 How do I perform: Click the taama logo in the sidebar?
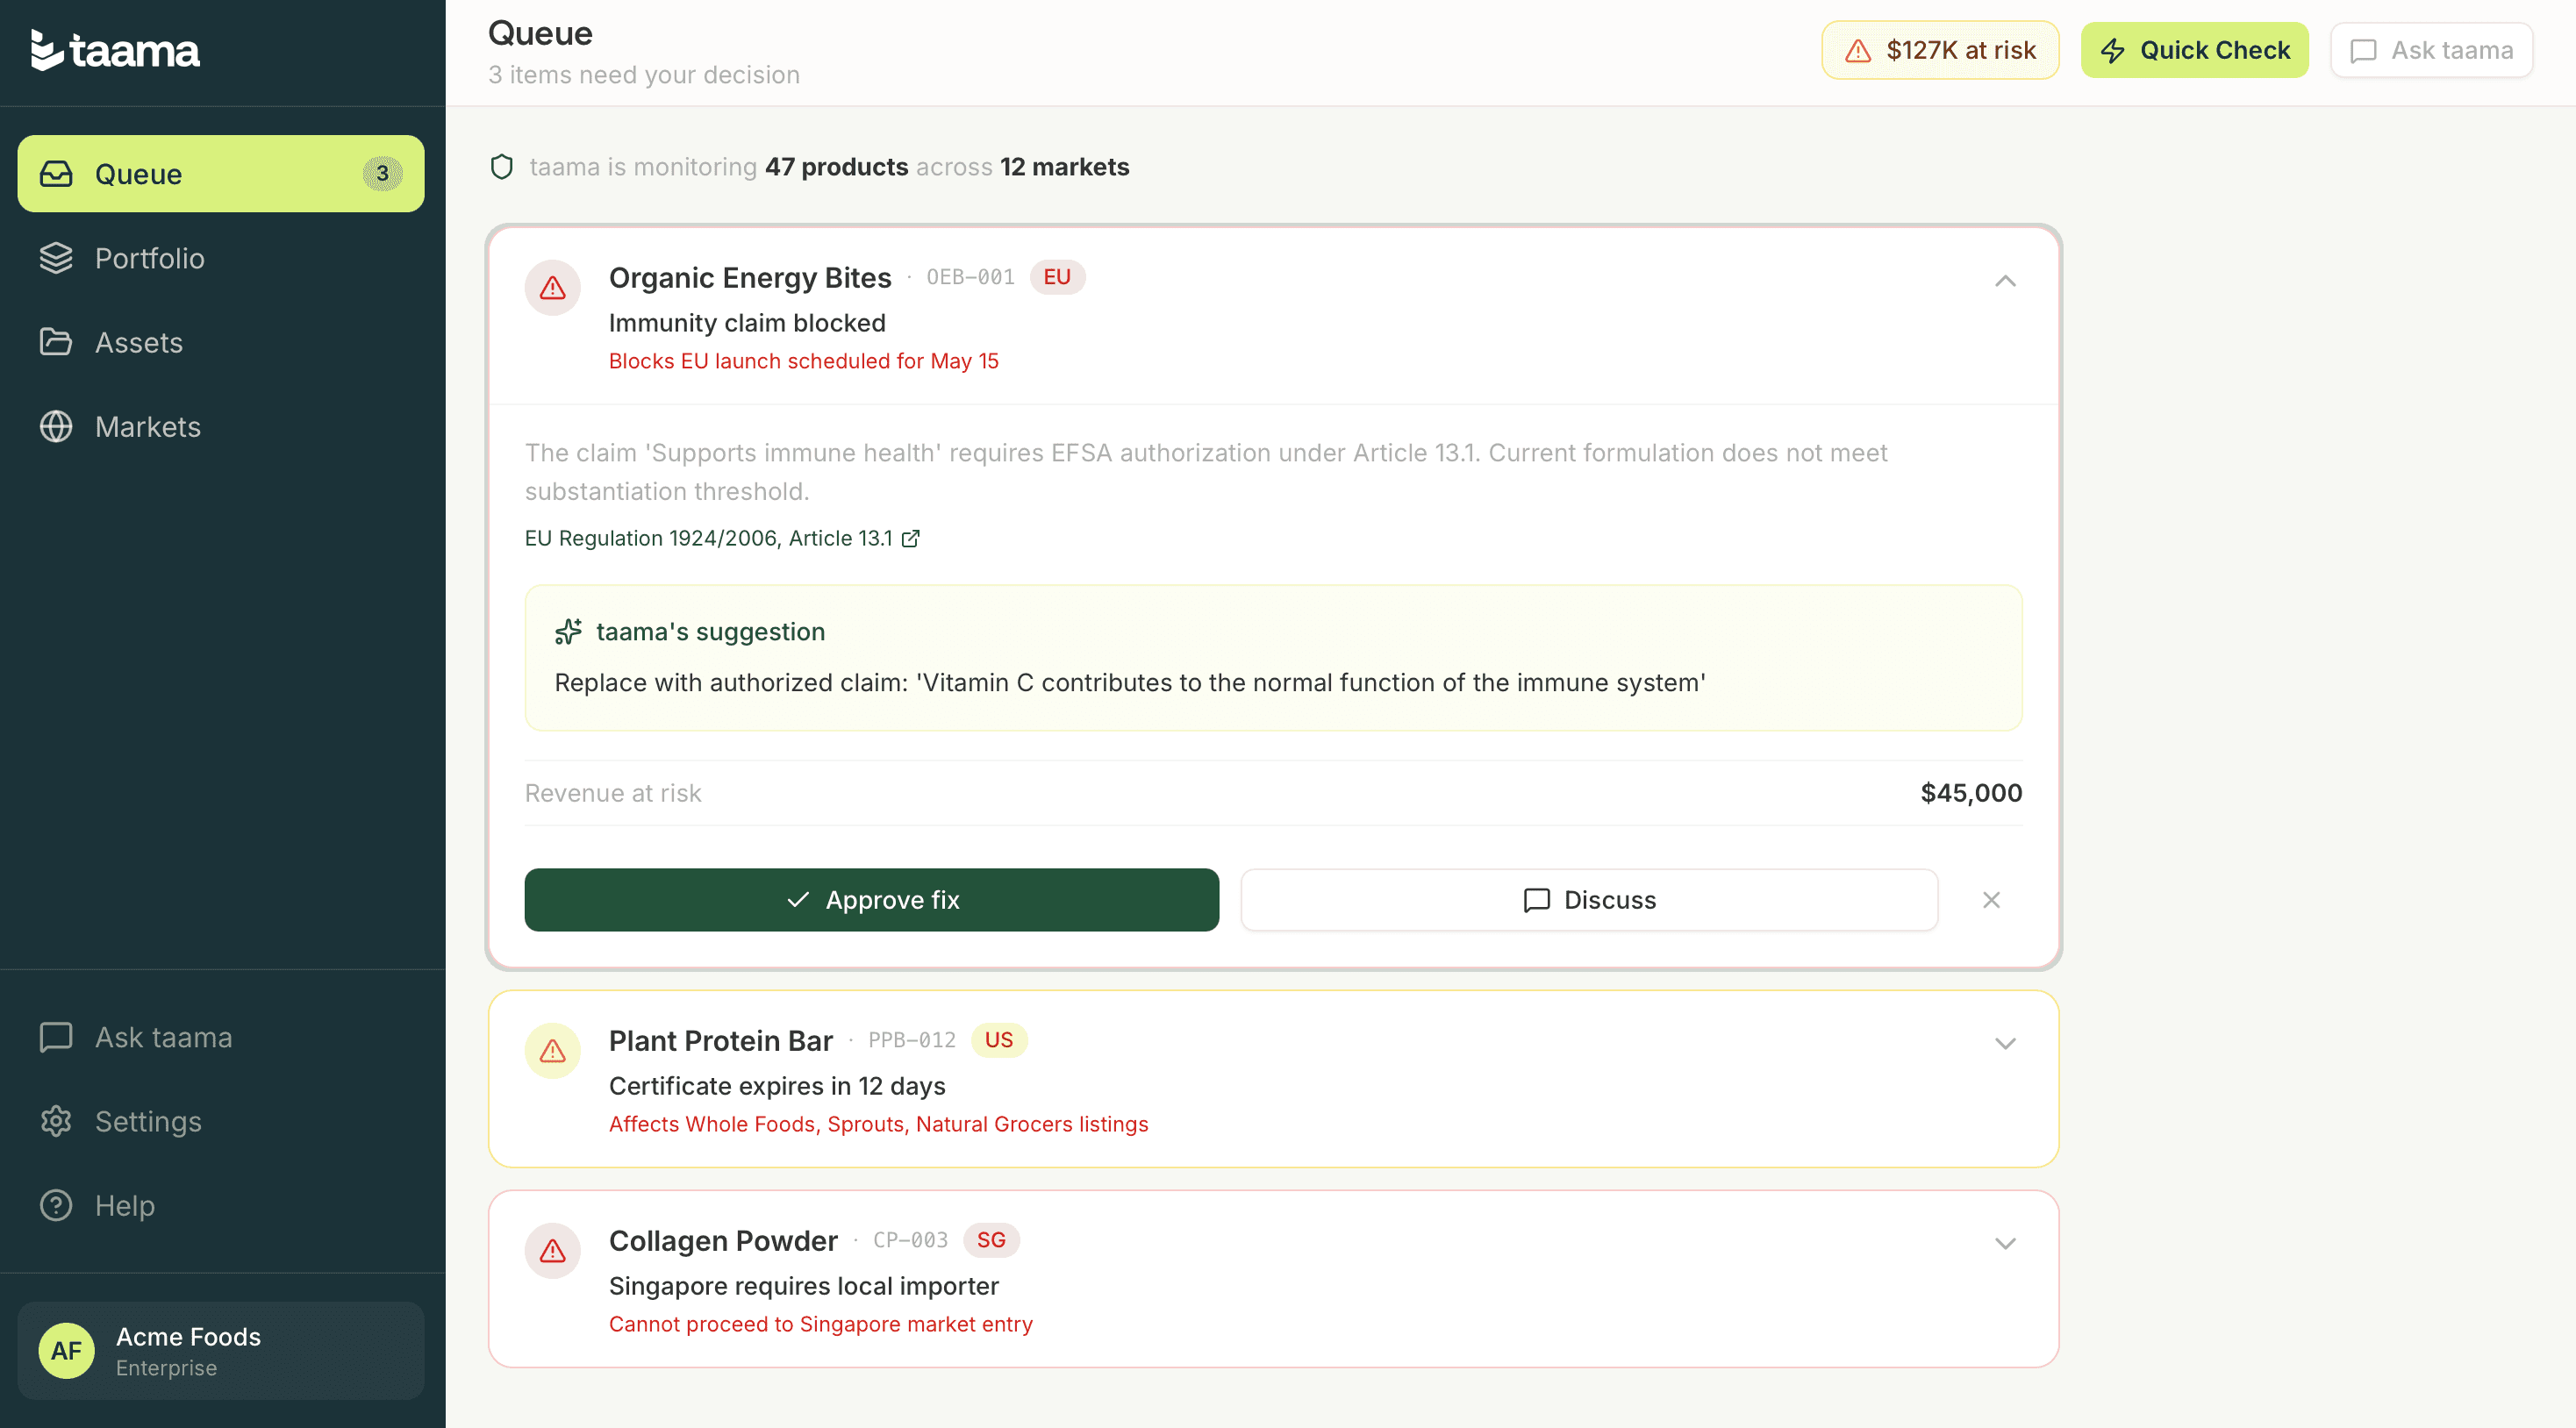pyautogui.click(x=115, y=50)
